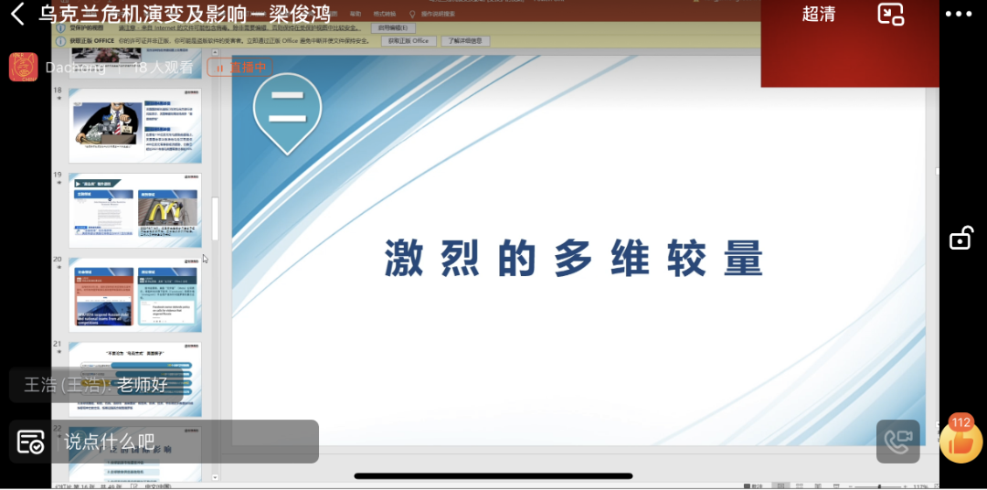Image resolution: width=987 pixels, height=490 pixels.
Task: Open the Dachong host avatar
Action: 23,68
